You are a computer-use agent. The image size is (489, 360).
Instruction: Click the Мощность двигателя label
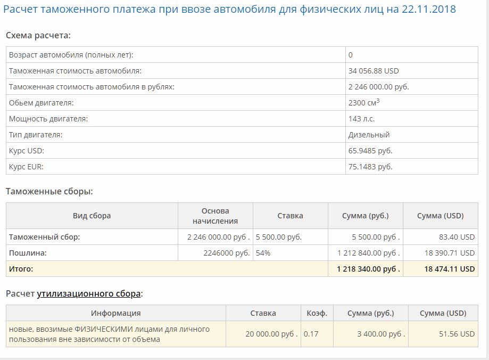pyautogui.click(x=48, y=119)
